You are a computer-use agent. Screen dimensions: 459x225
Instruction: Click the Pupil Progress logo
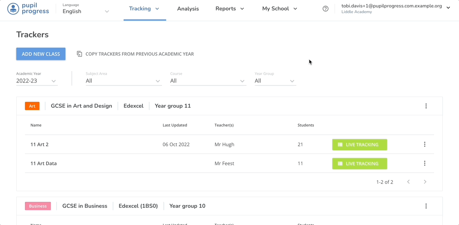click(28, 9)
